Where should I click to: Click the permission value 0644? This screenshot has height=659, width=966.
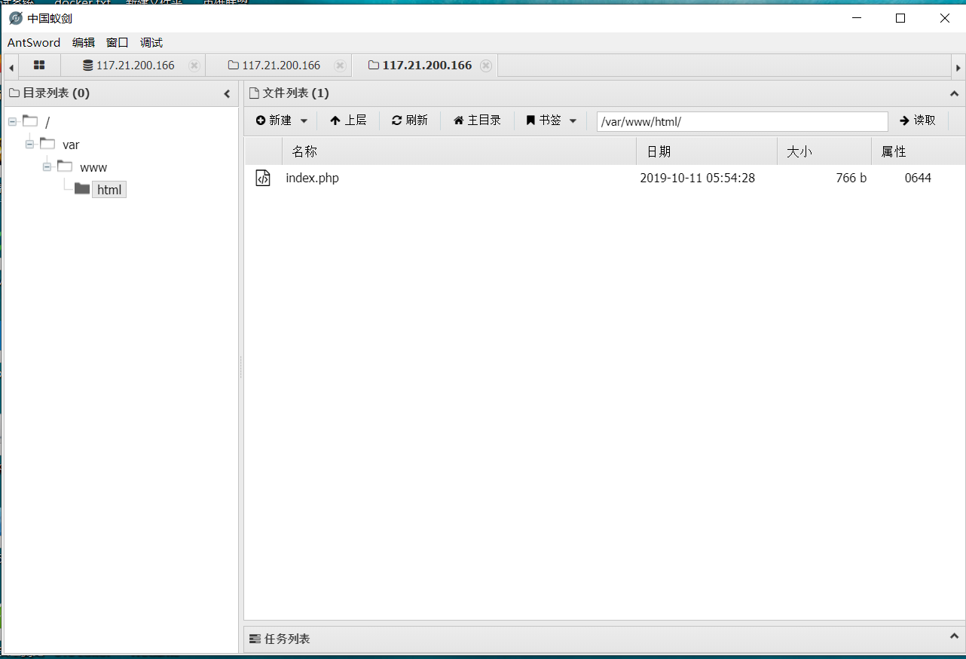[x=918, y=178]
